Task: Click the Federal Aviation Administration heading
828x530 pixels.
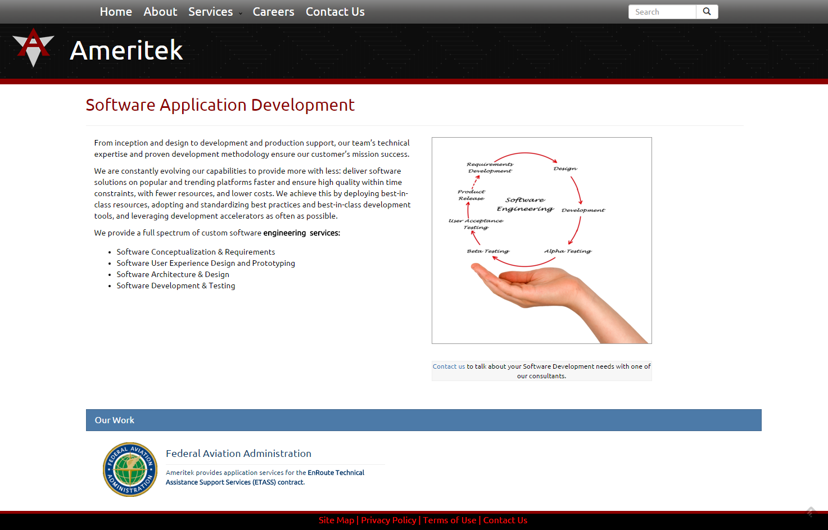Action: pos(238,454)
